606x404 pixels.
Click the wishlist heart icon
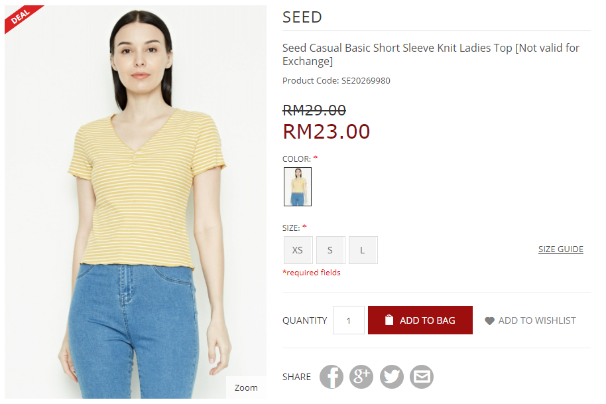[489, 321]
